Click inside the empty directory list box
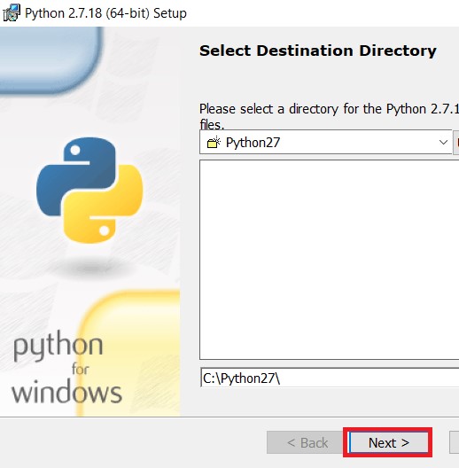 click(330, 260)
